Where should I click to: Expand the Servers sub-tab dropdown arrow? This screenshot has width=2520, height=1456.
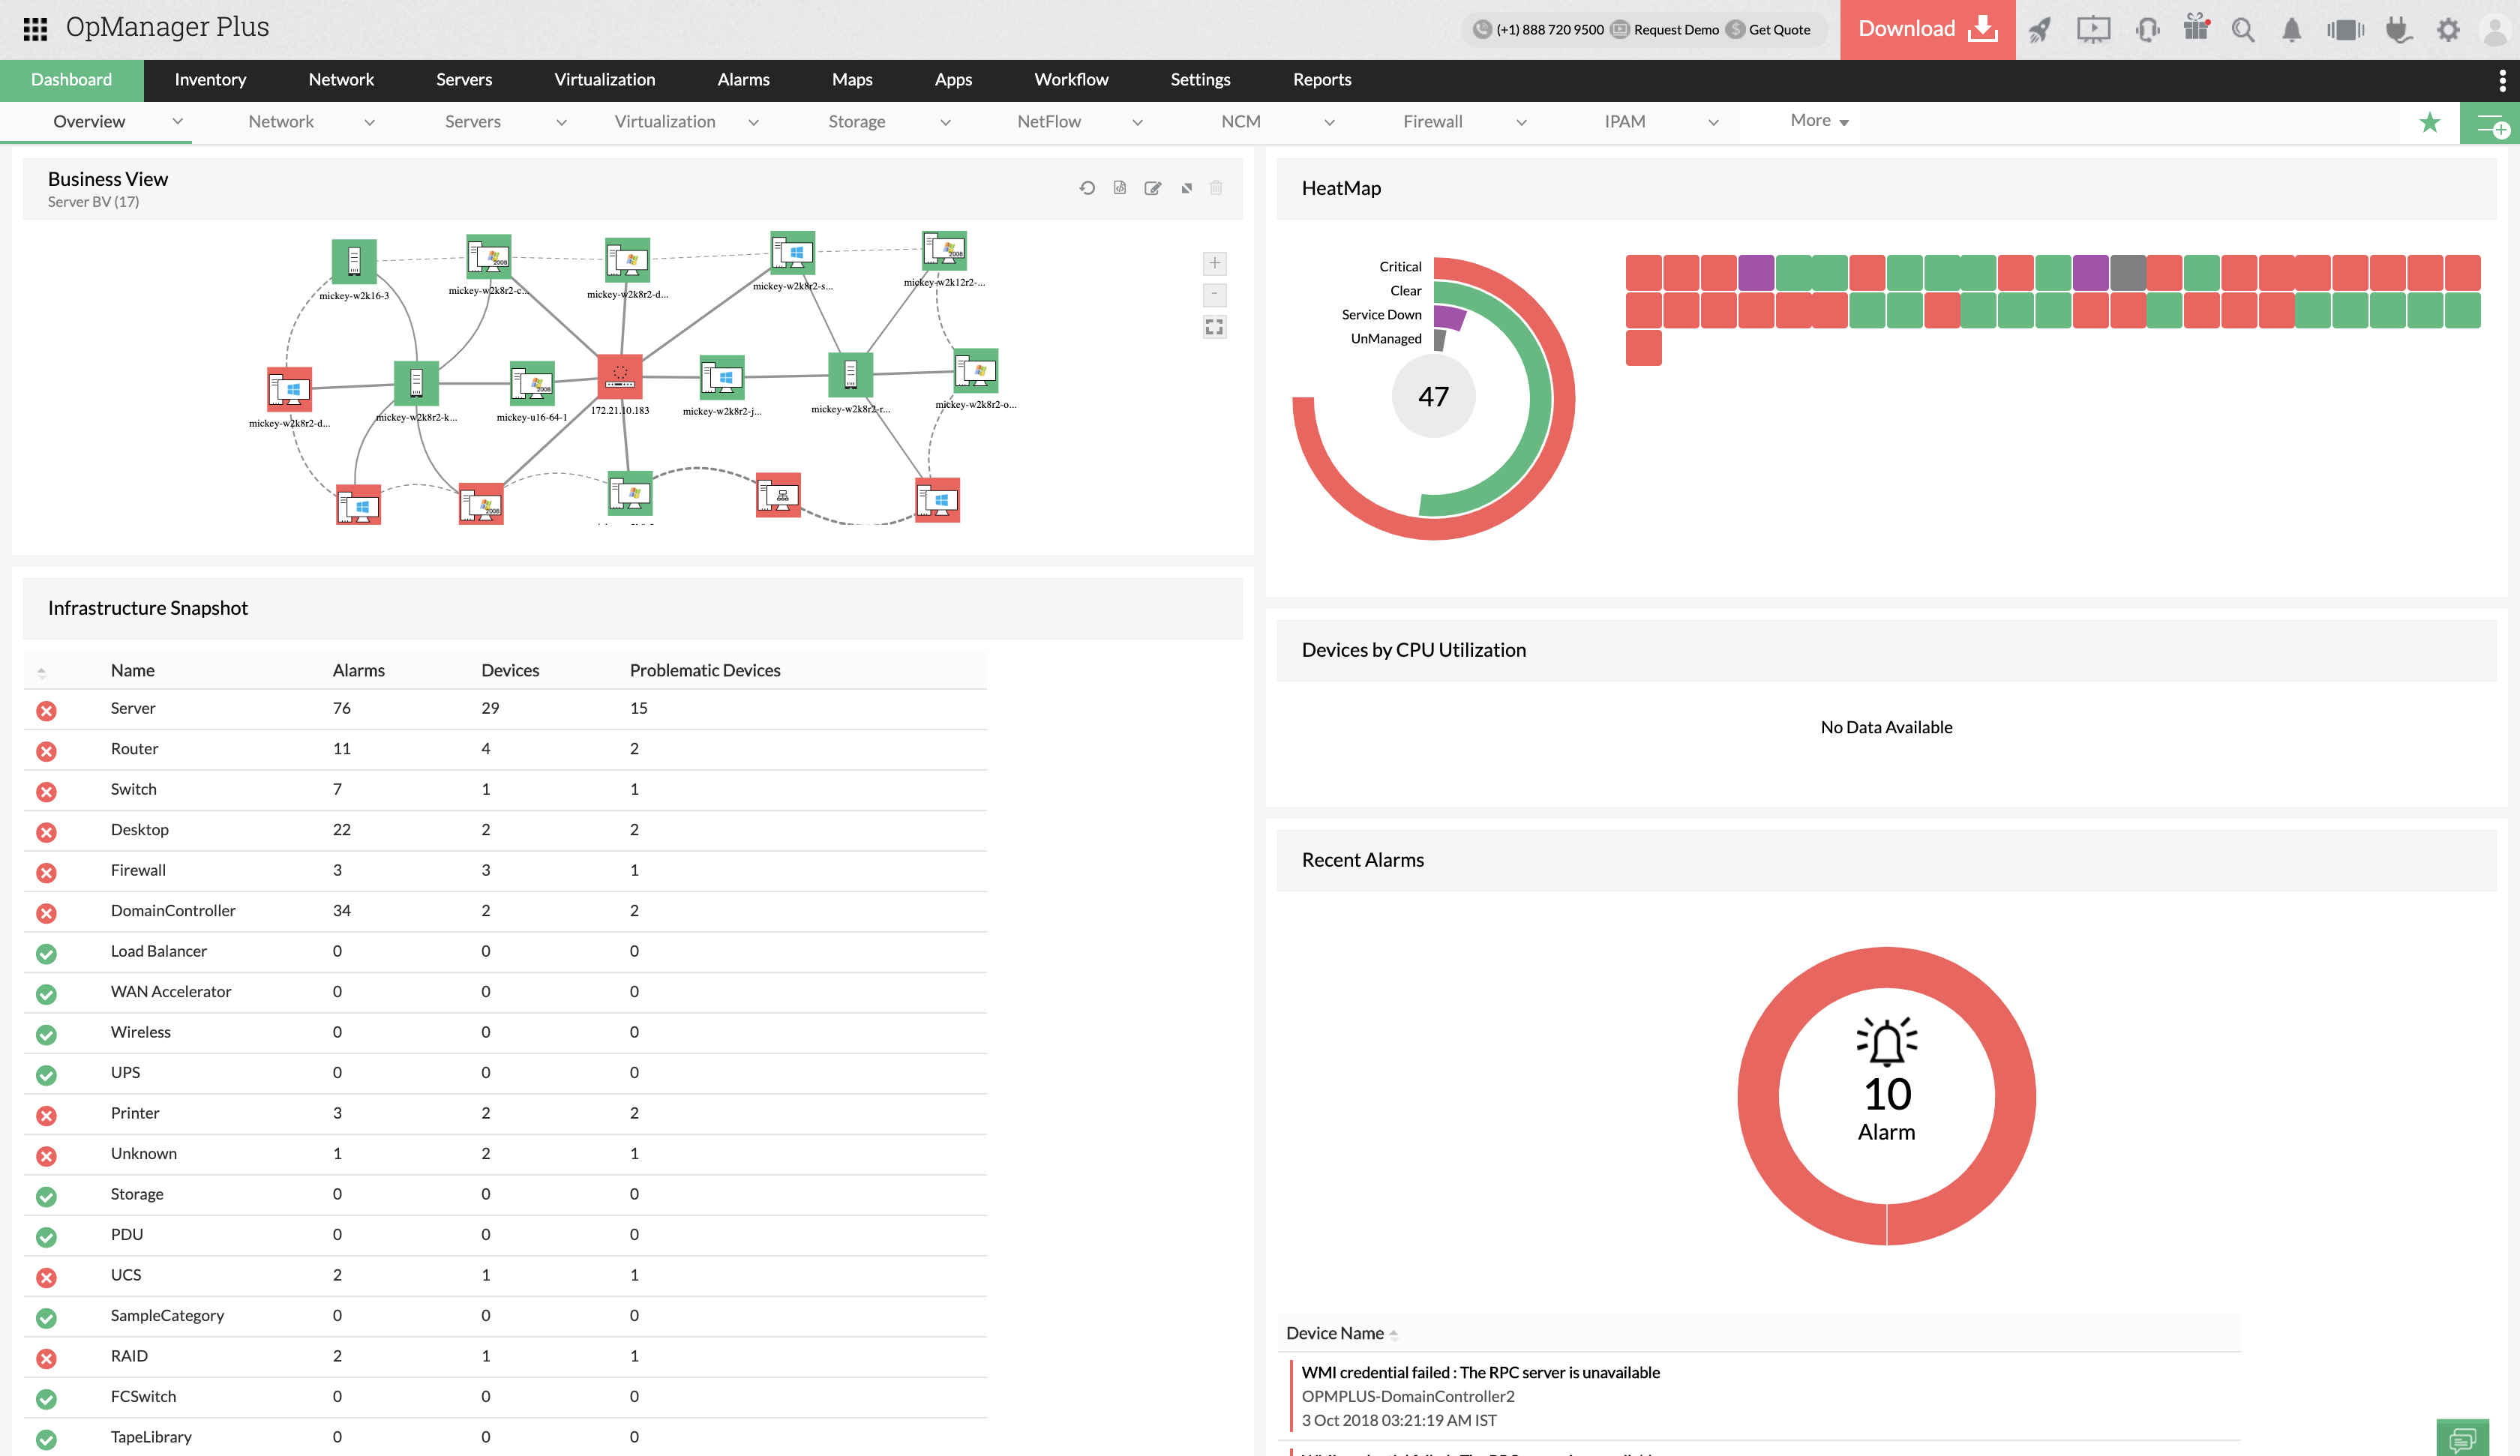coord(561,123)
